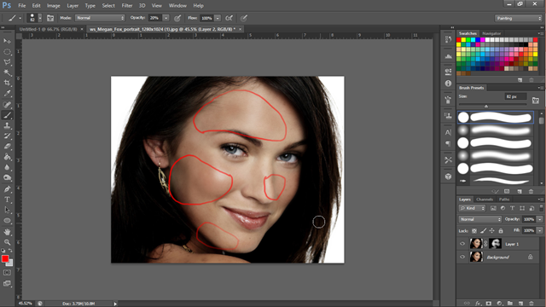Select the Eraser tool

pos(7,147)
